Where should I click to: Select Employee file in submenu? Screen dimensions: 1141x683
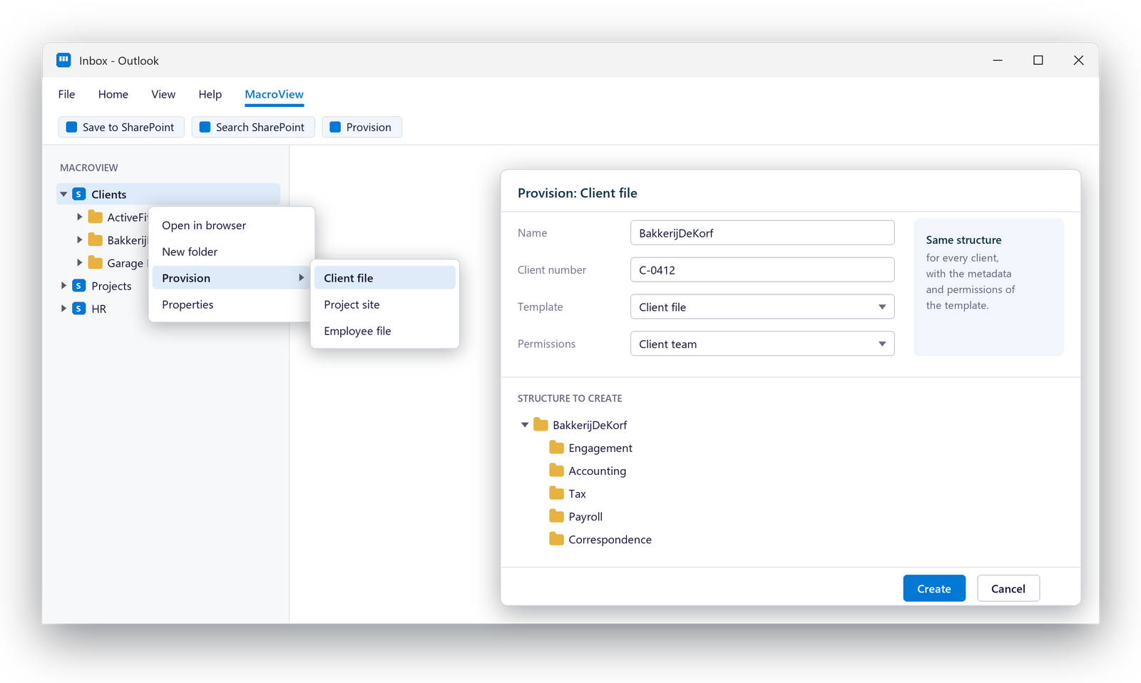coord(385,331)
